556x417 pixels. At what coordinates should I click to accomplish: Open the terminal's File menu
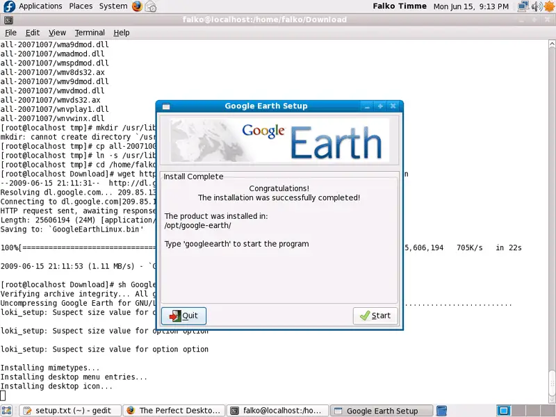pyautogui.click(x=10, y=33)
